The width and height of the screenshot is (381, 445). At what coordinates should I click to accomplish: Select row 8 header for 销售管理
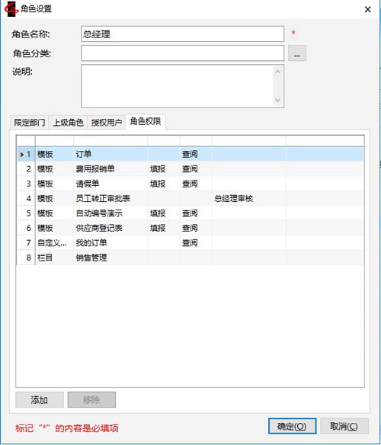click(26, 258)
